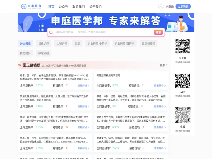This screenshot has height=159, width=212.
Task: View 查看解析 for 52岁 patient question
Action: tap(83, 148)
